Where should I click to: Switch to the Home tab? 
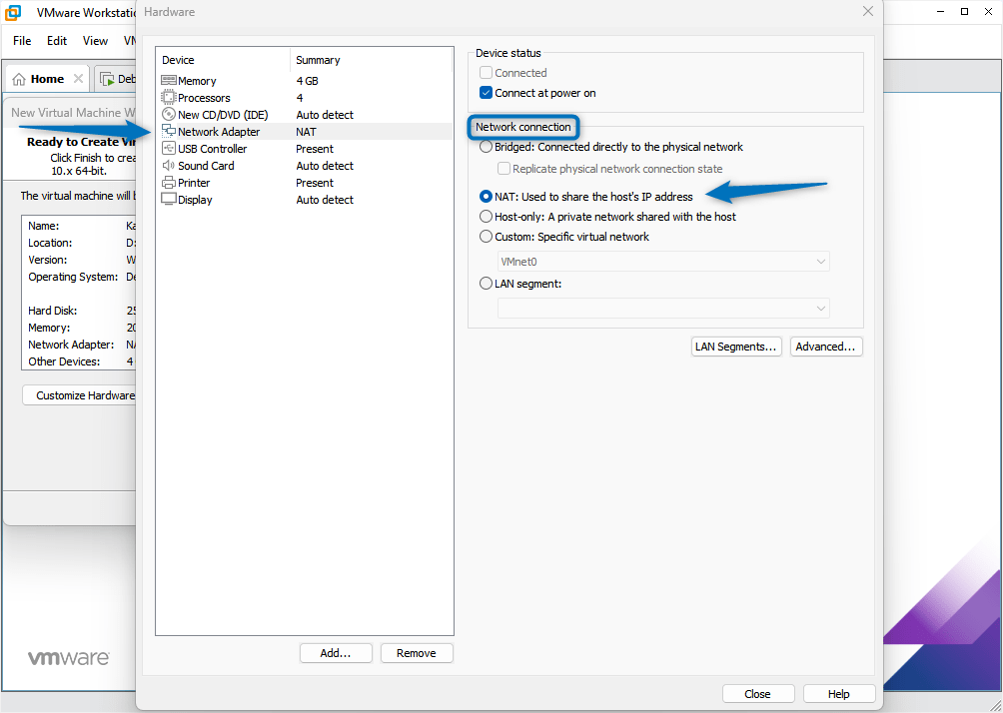47,78
